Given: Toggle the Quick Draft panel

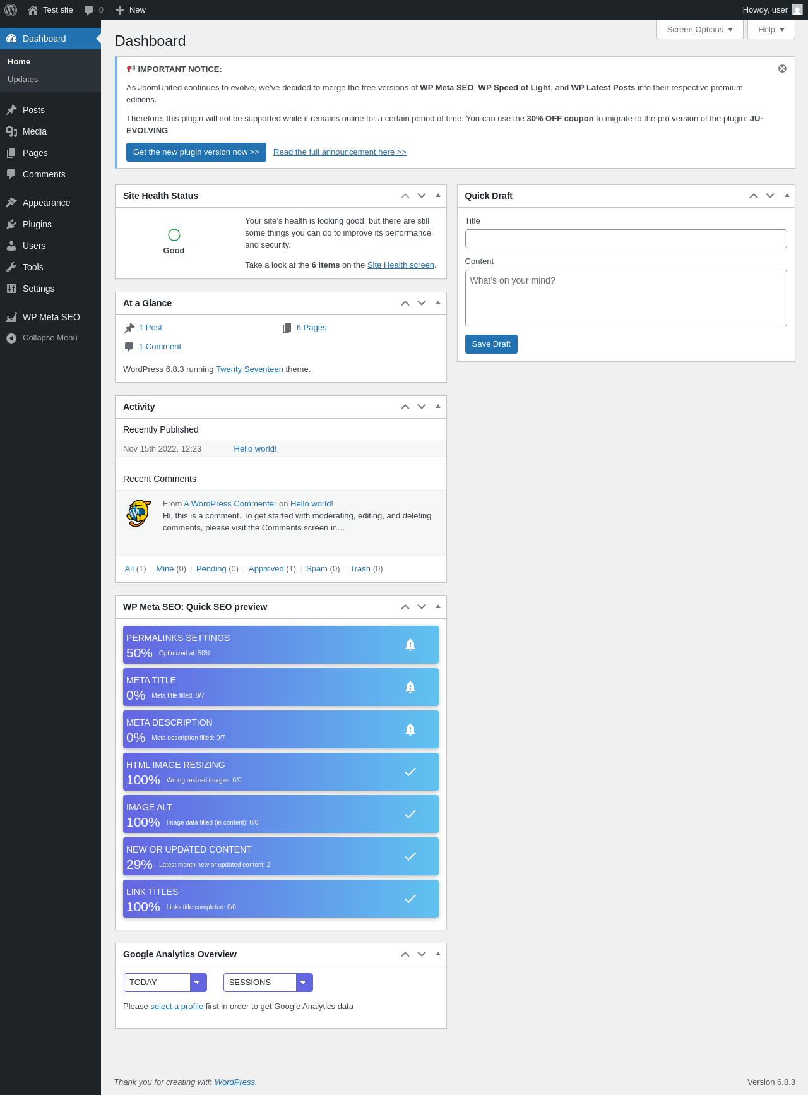Looking at the screenshot, I should tap(787, 196).
